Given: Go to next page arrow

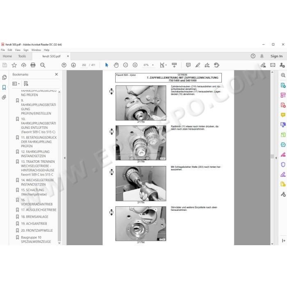Looking at the screenshot, I should (x=73, y=65).
